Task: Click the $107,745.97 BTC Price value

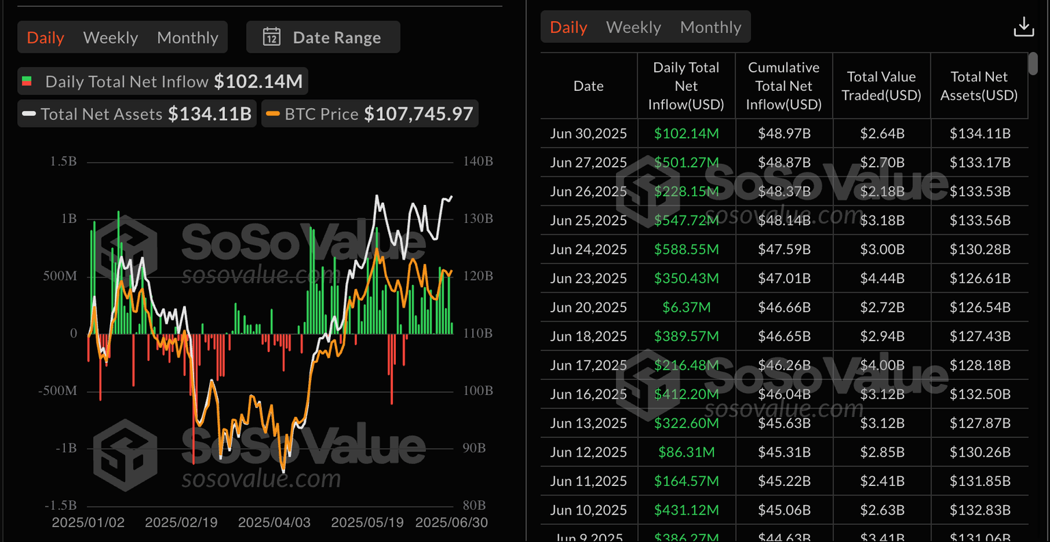Action: 418,113
